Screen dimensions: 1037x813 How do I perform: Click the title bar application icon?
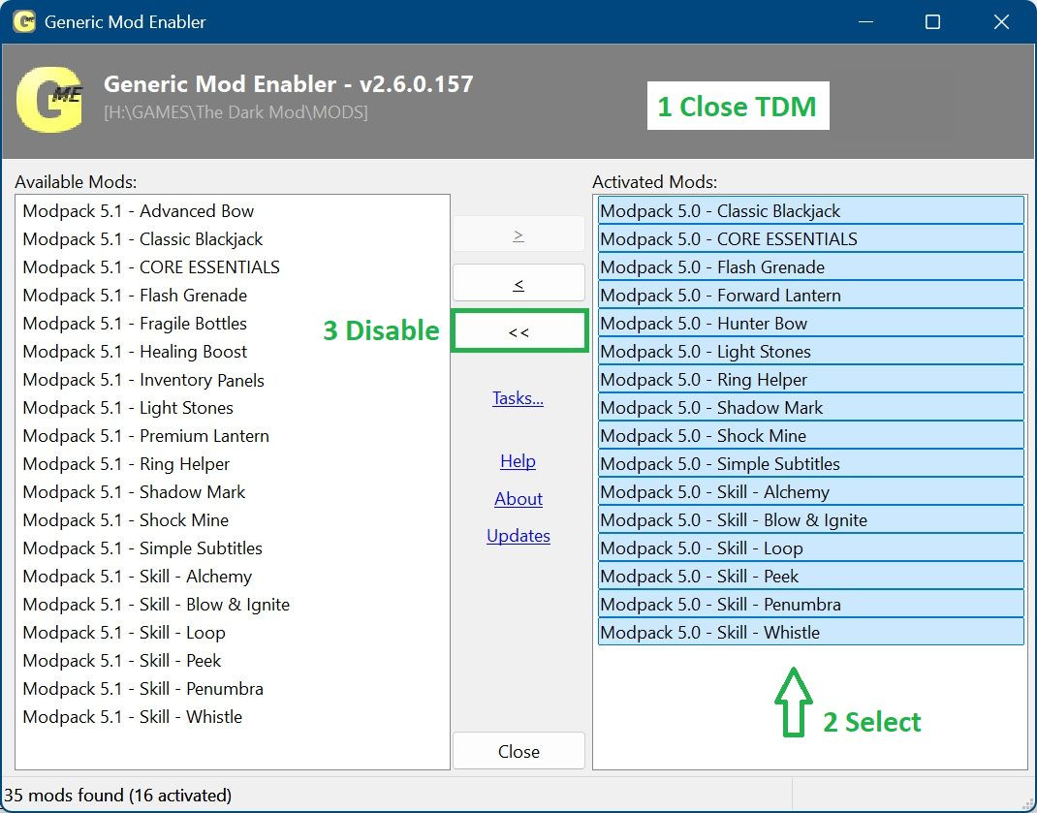pos(24,21)
